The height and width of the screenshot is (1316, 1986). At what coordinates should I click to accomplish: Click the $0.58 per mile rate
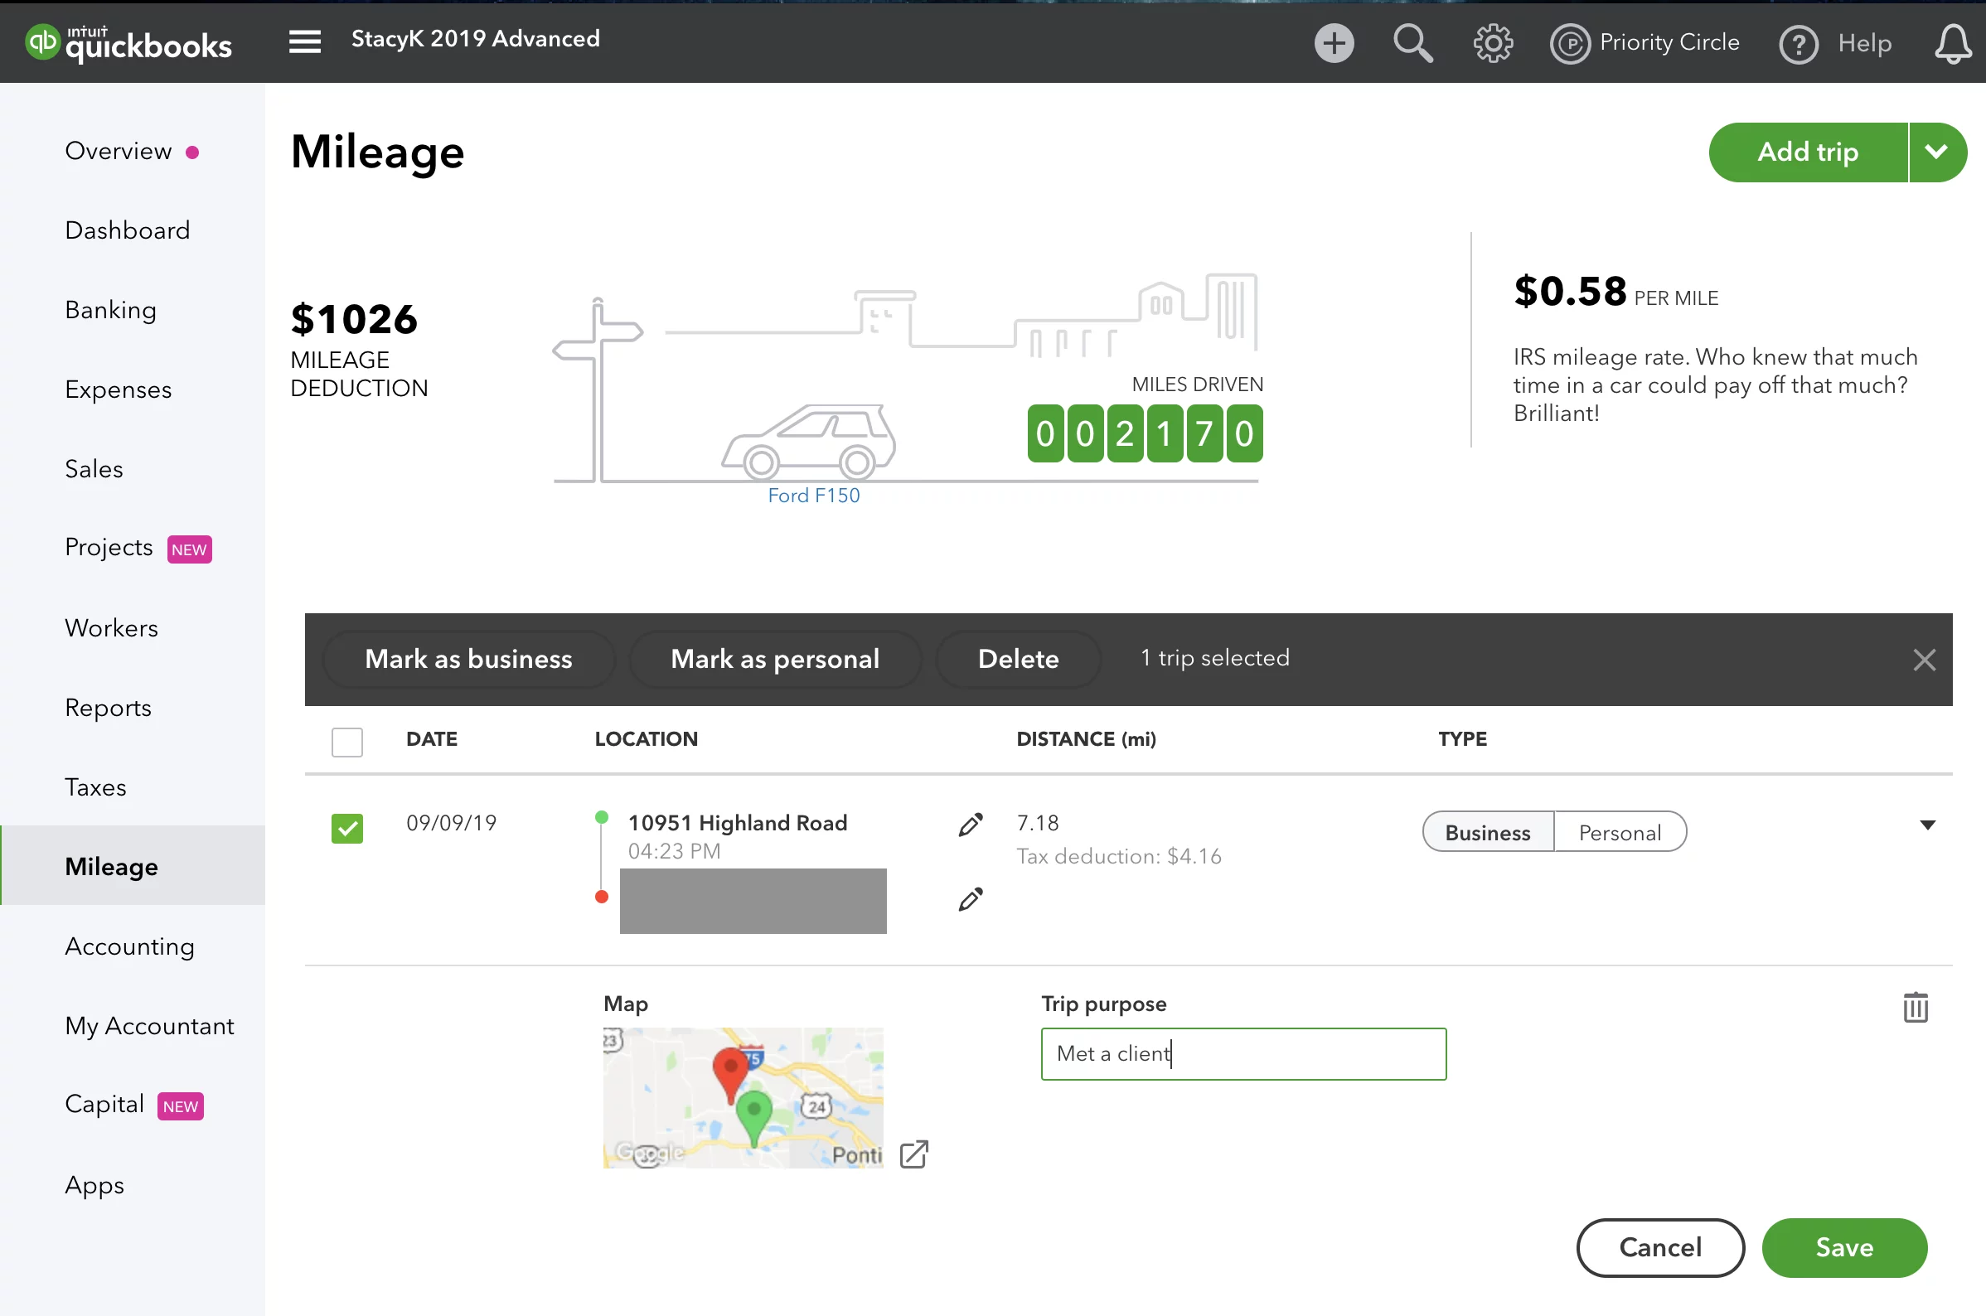click(x=1570, y=292)
